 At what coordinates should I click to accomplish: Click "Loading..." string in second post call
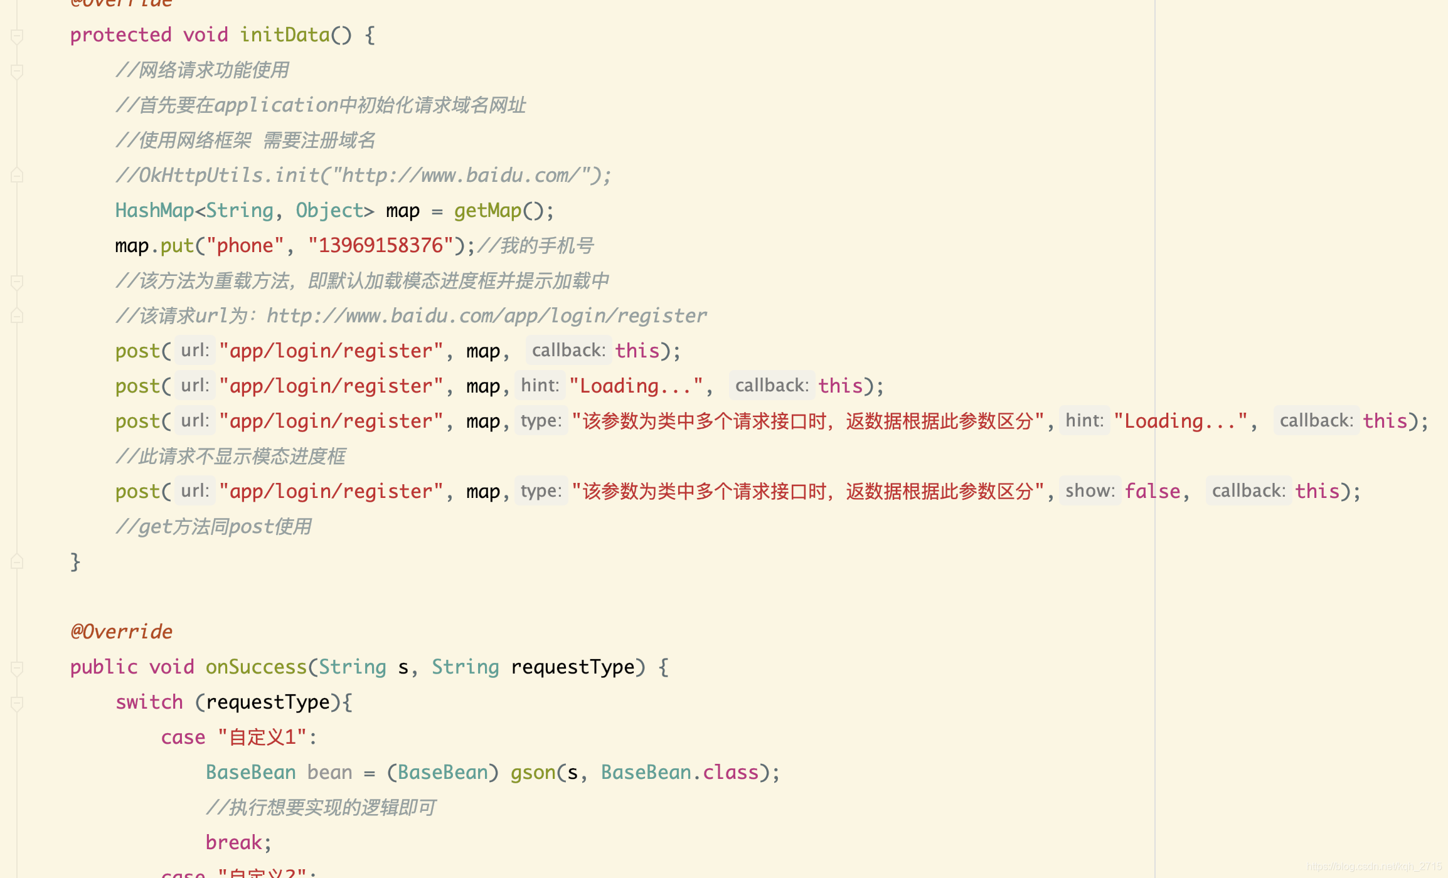pos(636,386)
